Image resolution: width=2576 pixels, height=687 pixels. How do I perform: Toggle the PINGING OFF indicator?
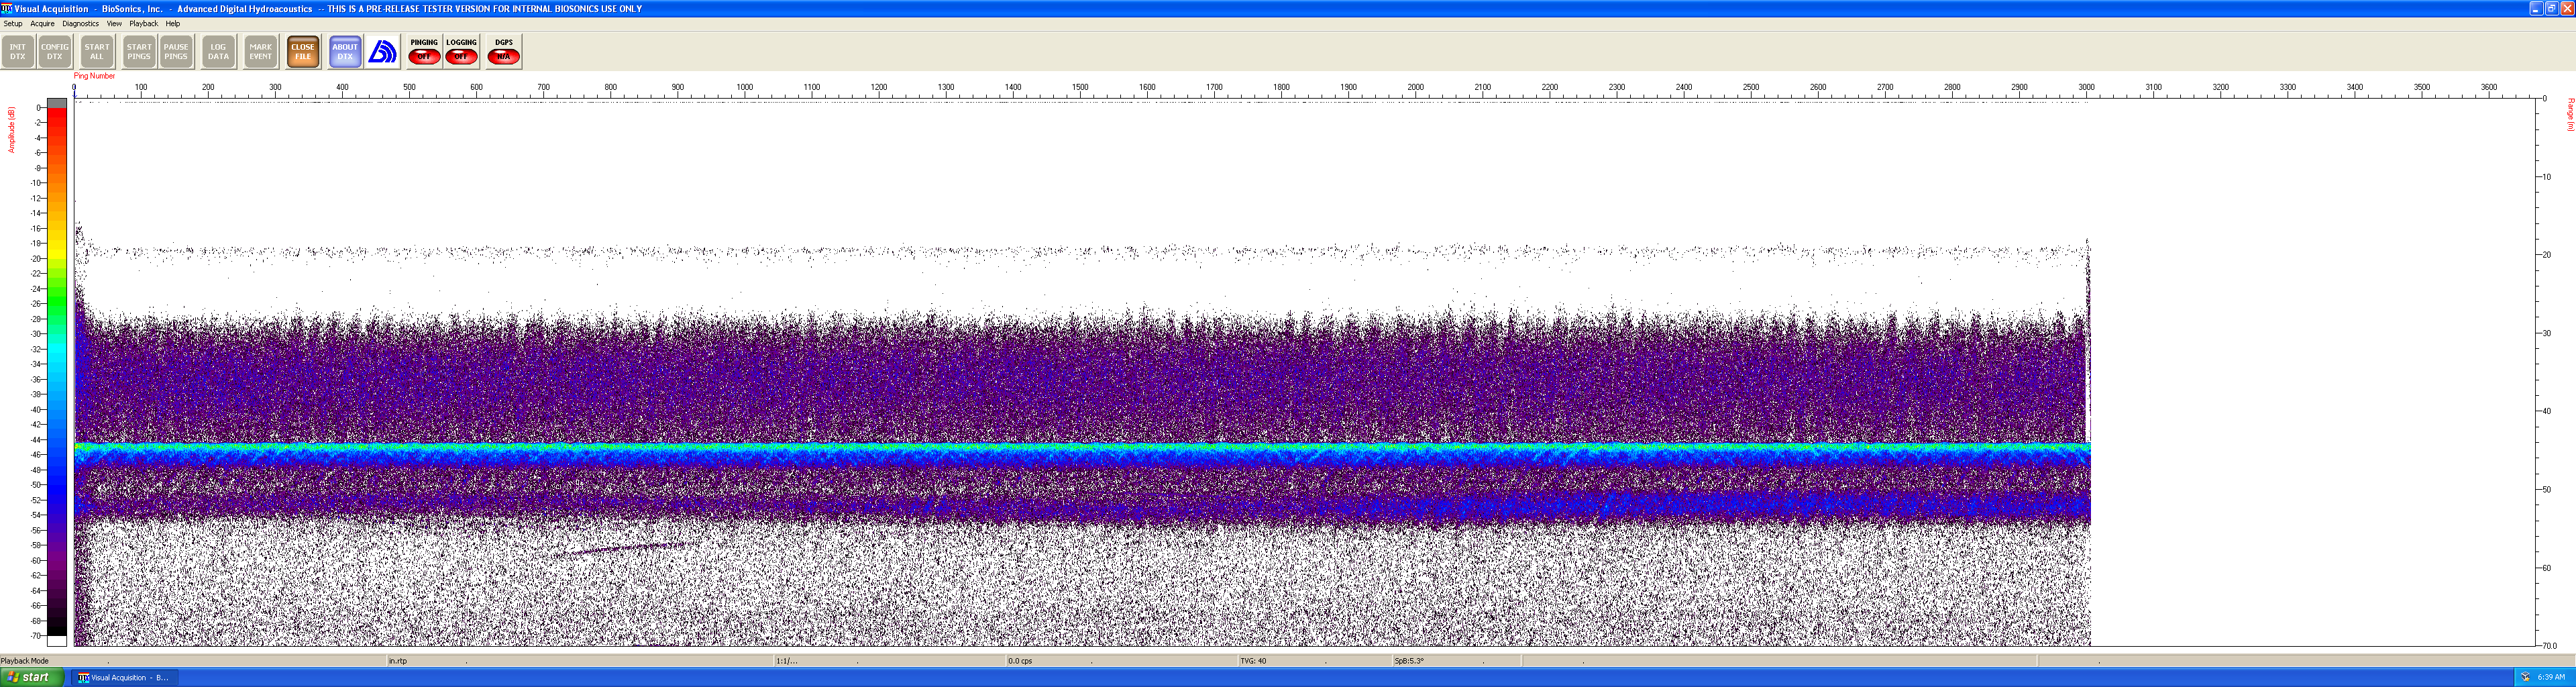coord(424,52)
